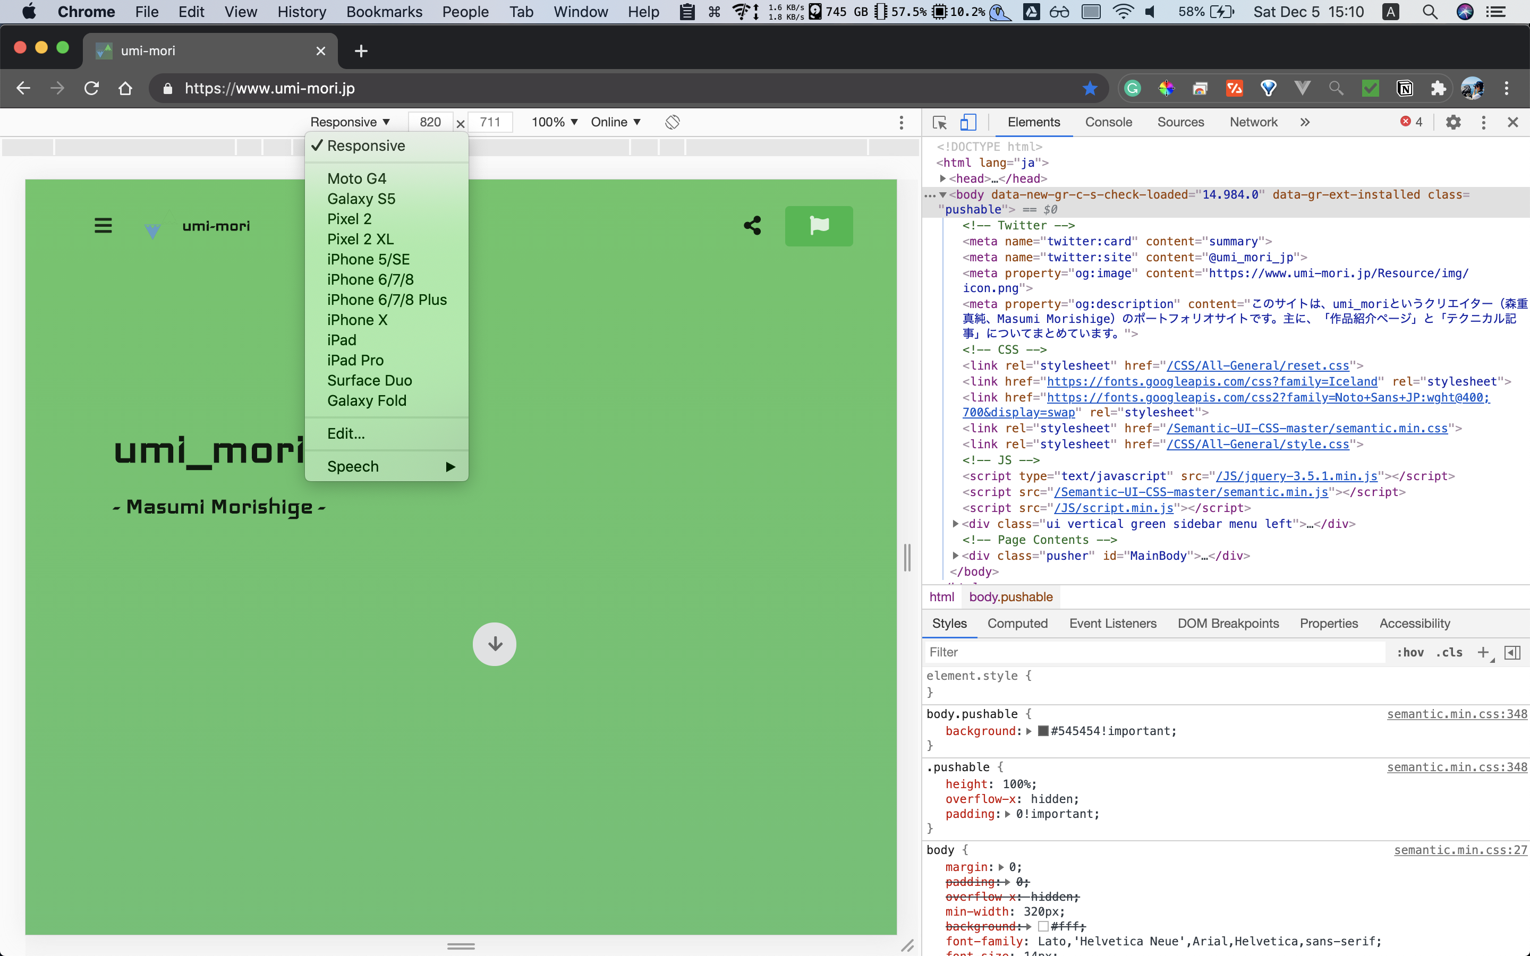Screen dimensions: 1530x956
Task: Click the overflow panel chevron icon
Action: click(x=1304, y=122)
